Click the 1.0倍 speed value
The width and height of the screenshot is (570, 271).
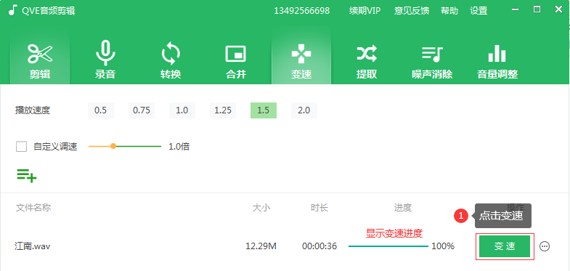click(179, 147)
